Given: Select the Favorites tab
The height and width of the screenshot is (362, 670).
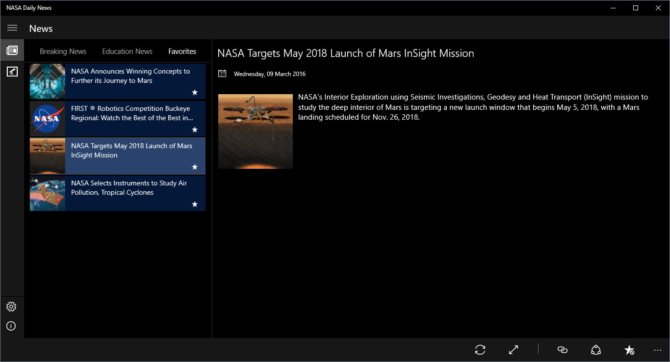Looking at the screenshot, I should [x=182, y=52].
